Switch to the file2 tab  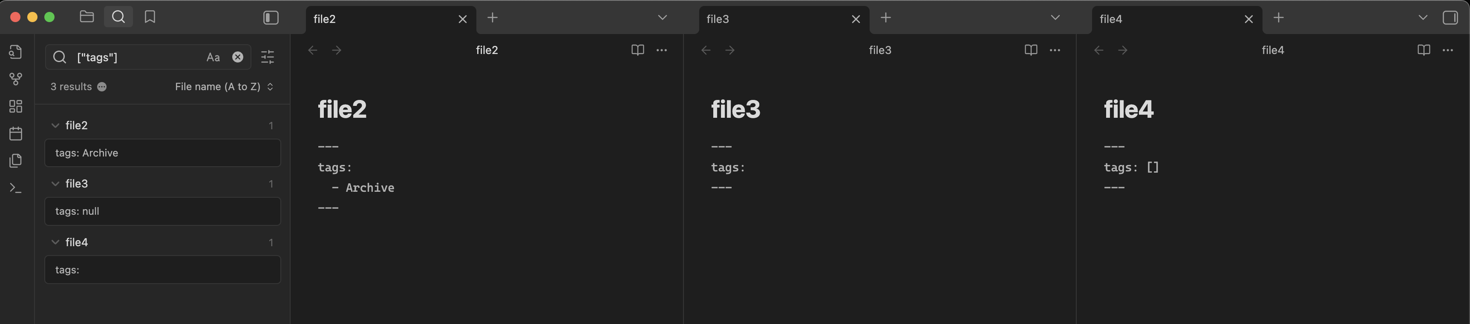[391, 20]
